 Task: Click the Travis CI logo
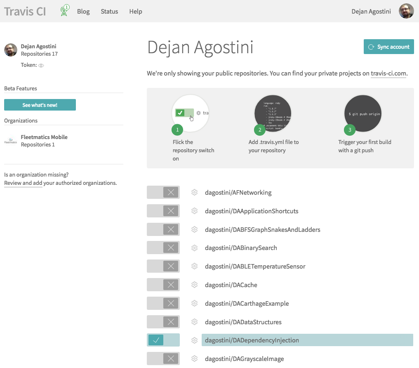click(25, 11)
